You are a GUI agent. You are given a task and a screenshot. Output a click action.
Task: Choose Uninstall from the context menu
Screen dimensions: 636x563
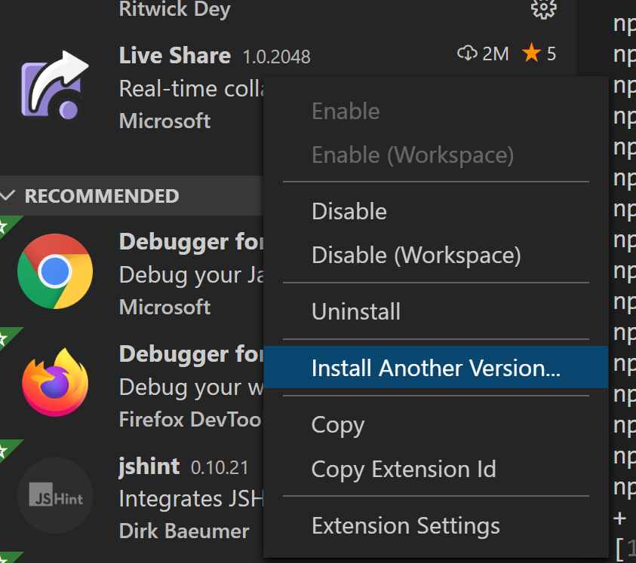(x=355, y=311)
